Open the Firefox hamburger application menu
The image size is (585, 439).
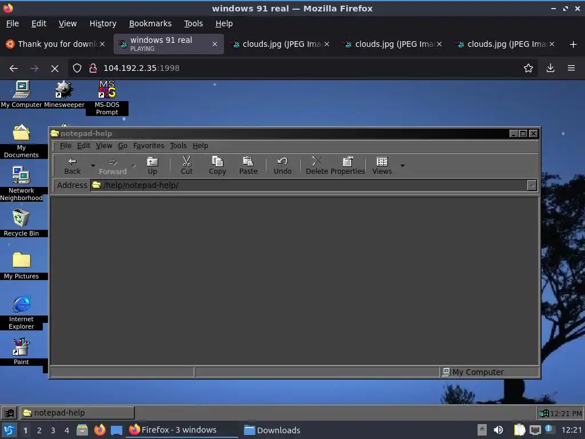point(571,69)
